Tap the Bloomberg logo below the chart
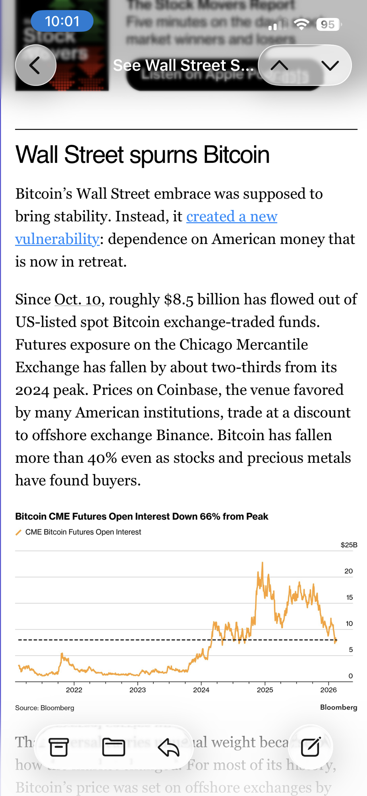367x796 pixels. tap(338, 707)
